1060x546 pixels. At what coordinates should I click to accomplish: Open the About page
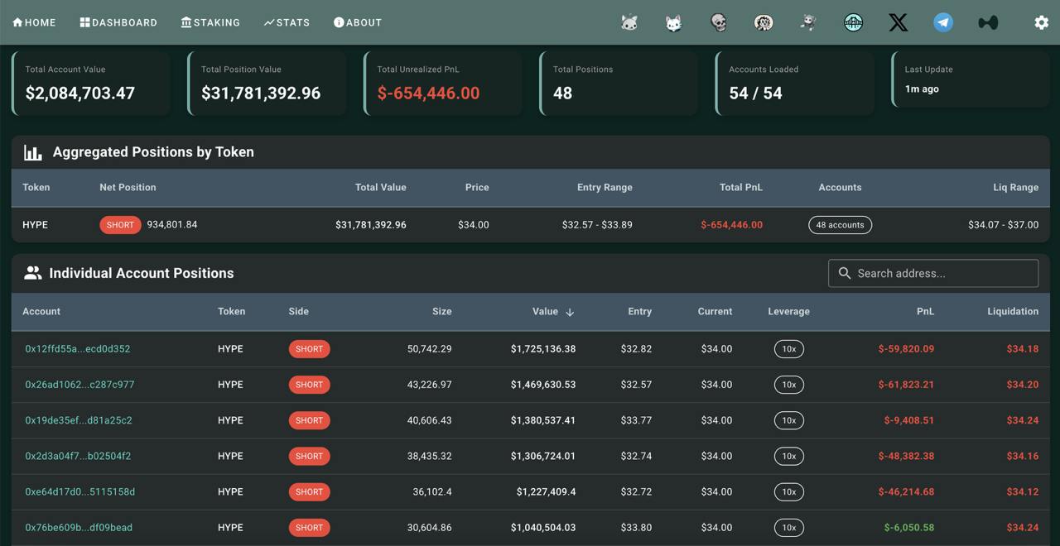point(358,22)
